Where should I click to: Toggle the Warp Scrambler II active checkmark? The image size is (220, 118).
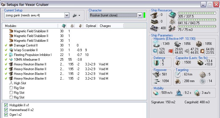click(6, 50)
